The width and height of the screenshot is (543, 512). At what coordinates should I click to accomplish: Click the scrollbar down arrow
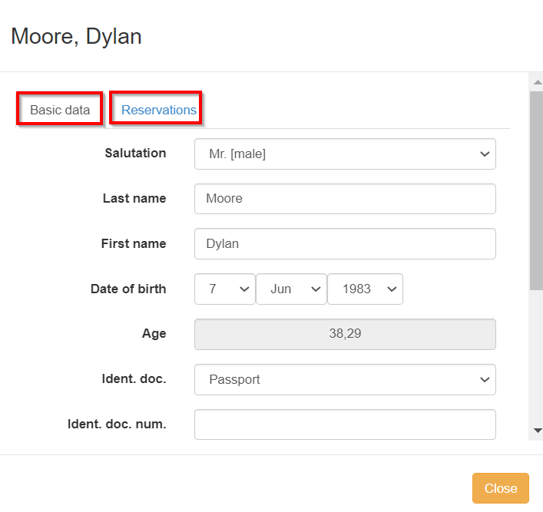coord(537,431)
